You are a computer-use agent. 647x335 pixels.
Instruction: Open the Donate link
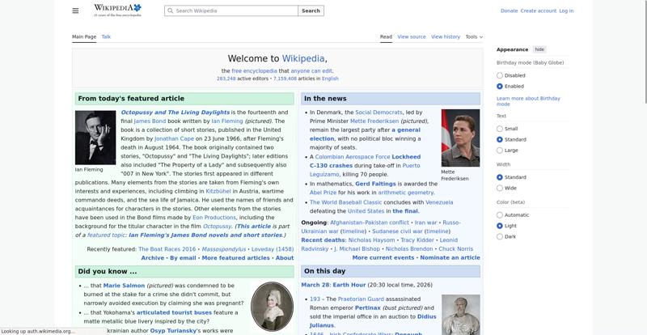click(x=509, y=11)
